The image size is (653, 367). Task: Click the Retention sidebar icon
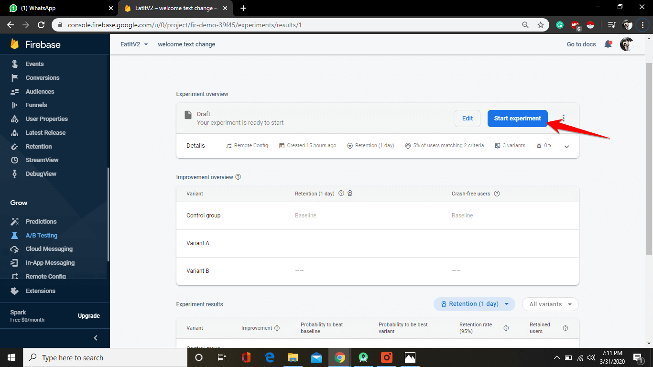15,146
